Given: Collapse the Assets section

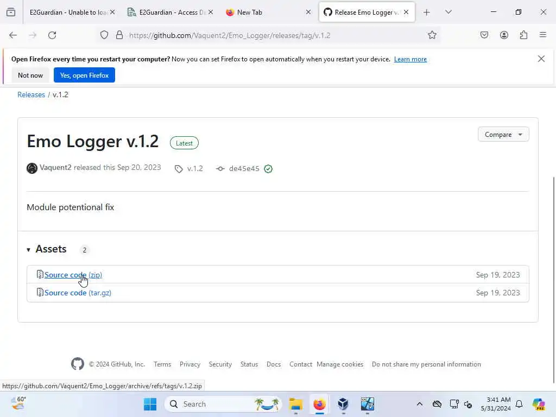Looking at the screenshot, I should 47,249.
